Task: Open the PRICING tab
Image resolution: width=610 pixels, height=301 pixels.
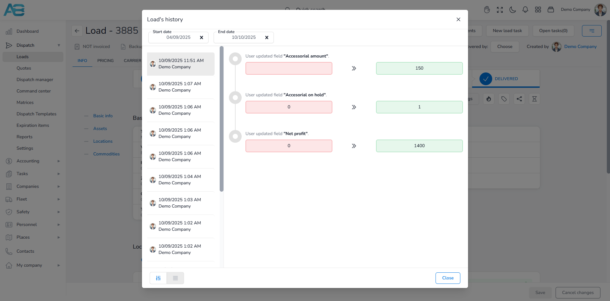Action: point(105,61)
